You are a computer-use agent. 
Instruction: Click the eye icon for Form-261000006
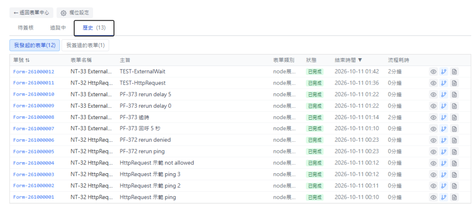pos(433,140)
